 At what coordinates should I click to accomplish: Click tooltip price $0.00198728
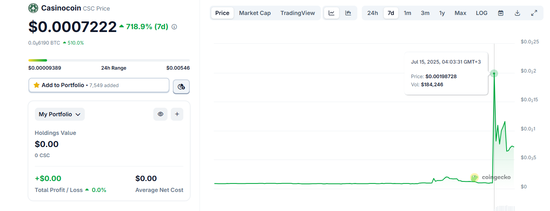(x=441, y=76)
